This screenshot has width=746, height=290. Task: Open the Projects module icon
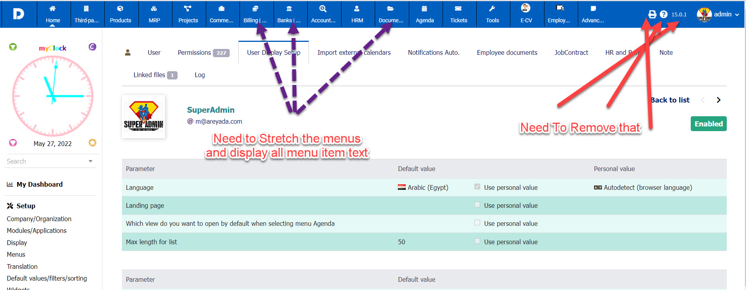pyautogui.click(x=188, y=9)
